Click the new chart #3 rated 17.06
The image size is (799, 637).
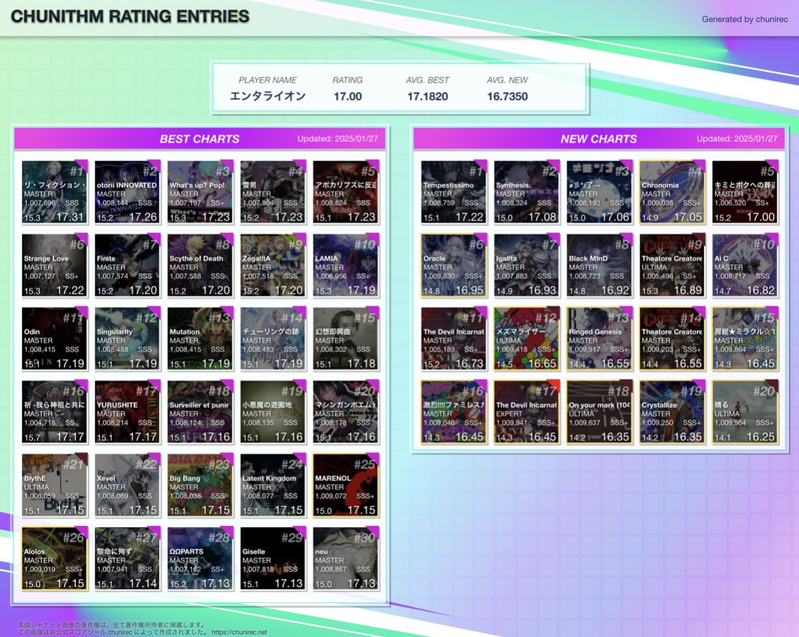click(x=600, y=192)
